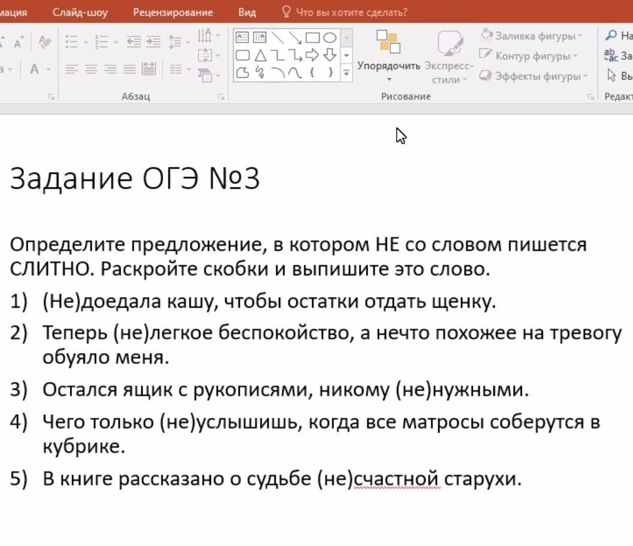Select the Rounded Rectangle shape
Image resolution: width=633 pixels, height=546 pixels.
click(242, 55)
